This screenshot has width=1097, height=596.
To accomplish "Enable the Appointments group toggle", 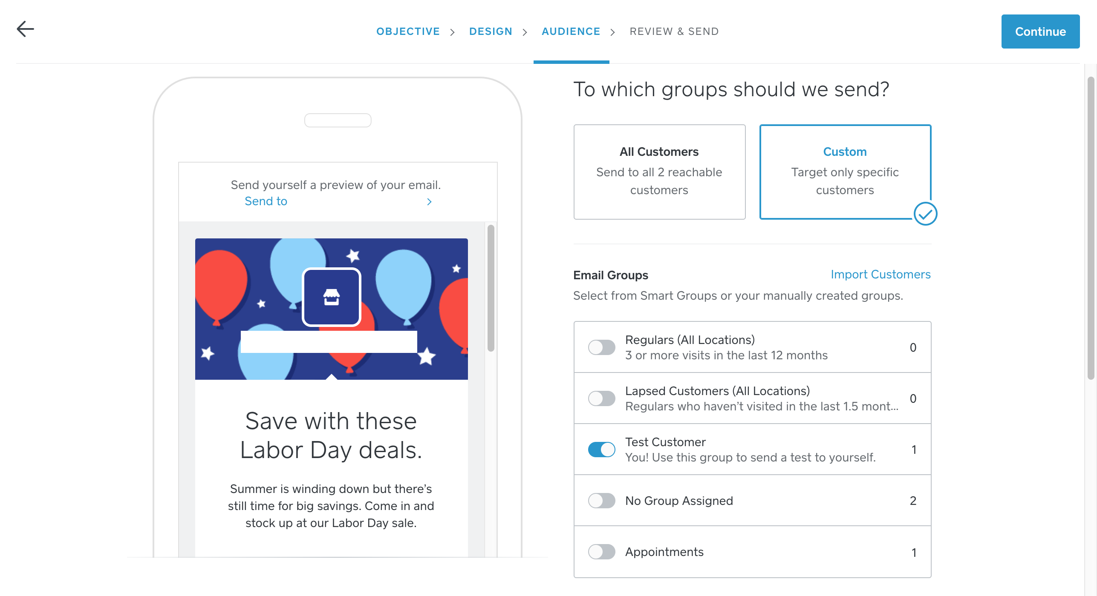I will coord(601,552).
